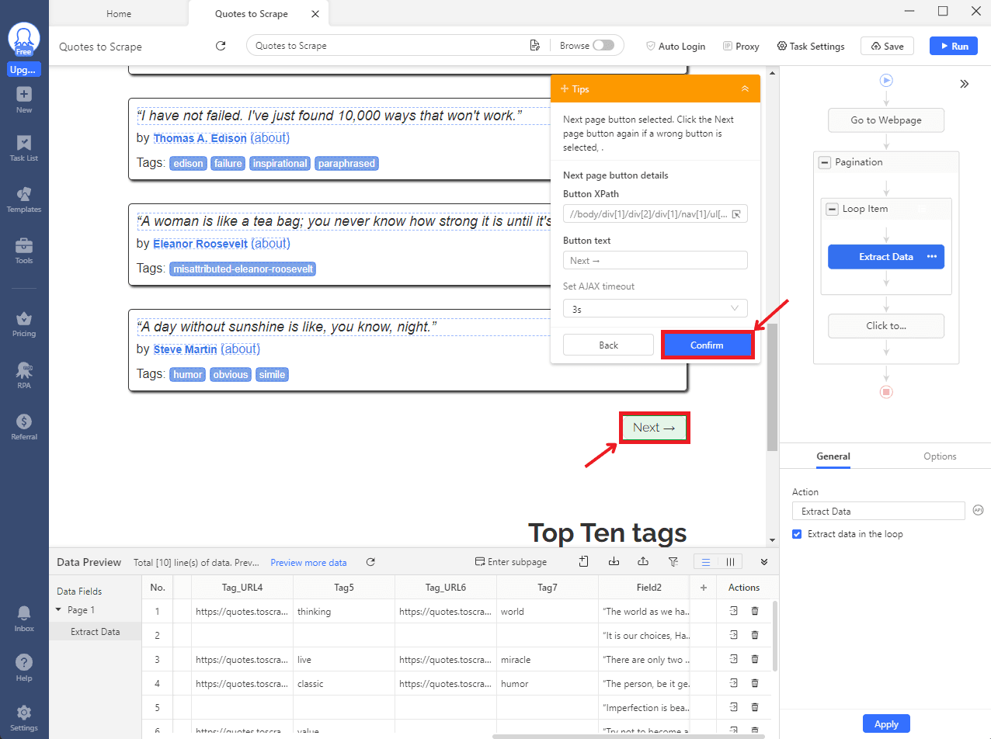Screen dimensions: 991x739
Task: Open the RPA sidebar icon
Action: 24,374
